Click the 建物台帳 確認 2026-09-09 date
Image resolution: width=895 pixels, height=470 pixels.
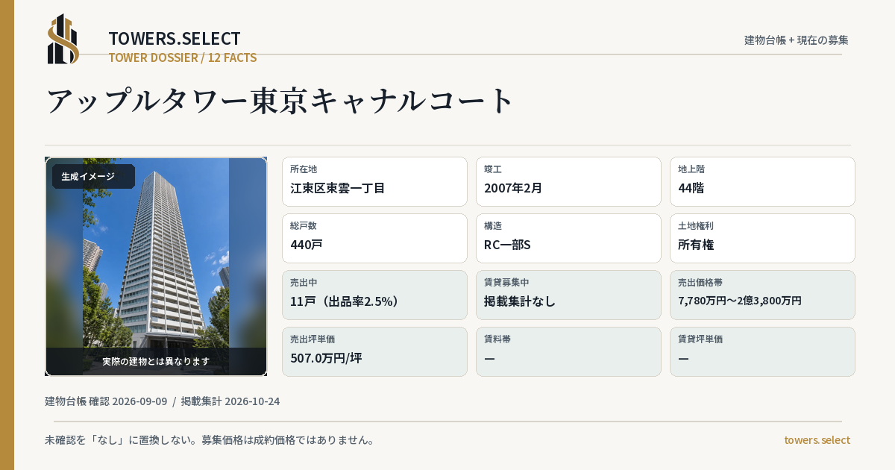(106, 401)
